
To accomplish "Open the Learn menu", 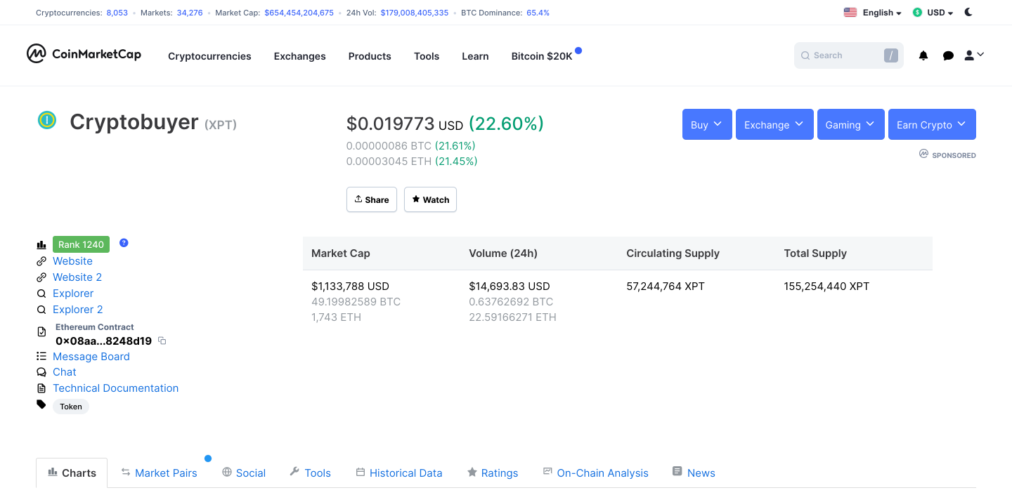I will coord(475,56).
